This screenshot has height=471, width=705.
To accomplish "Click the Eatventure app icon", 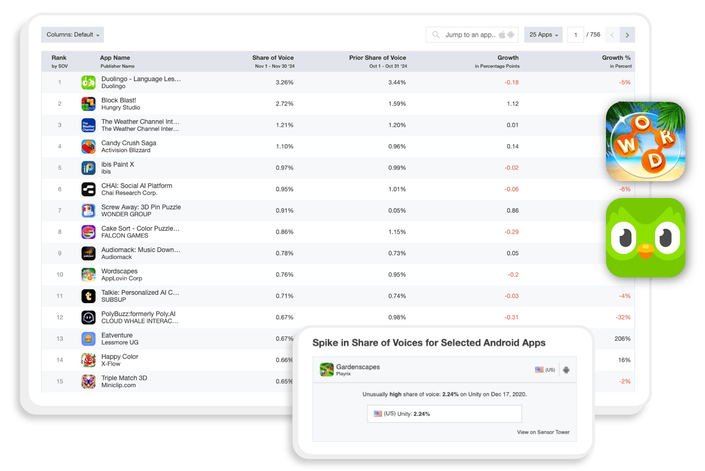I will coord(88,339).
